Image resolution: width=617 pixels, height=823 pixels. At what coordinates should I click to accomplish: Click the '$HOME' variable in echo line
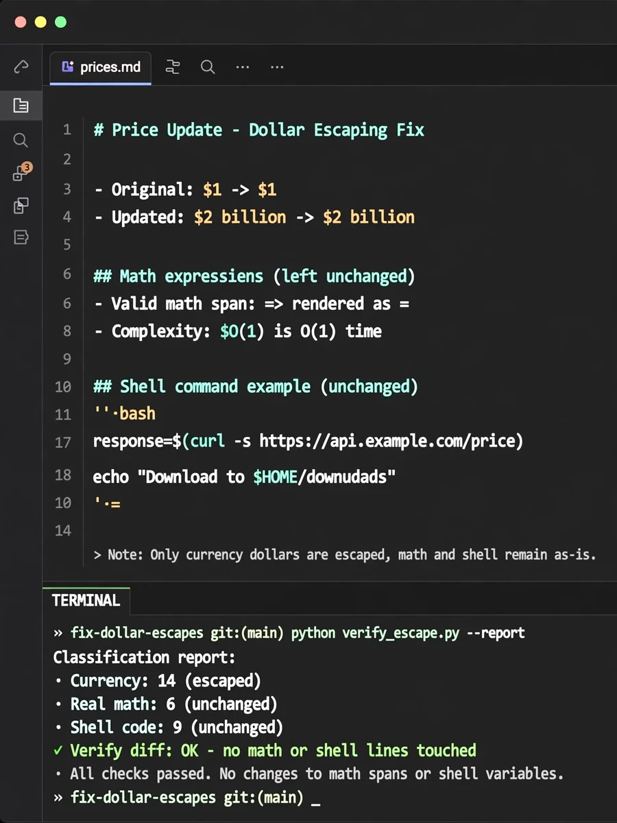tap(275, 477)
